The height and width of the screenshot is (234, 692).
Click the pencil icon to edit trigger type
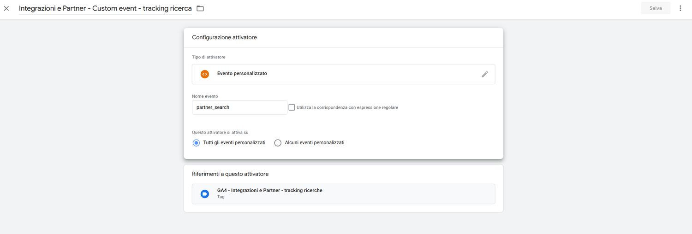point(484,74)
